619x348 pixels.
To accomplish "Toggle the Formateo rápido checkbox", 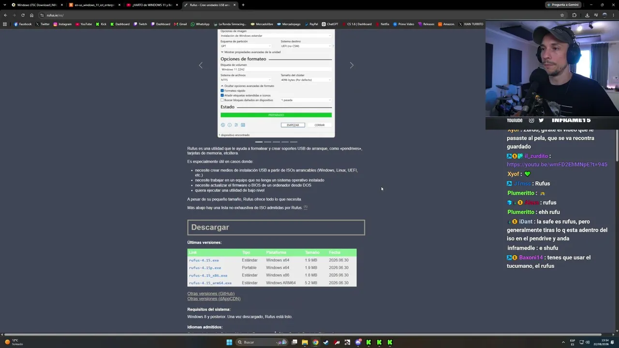I will click(222, 91).
